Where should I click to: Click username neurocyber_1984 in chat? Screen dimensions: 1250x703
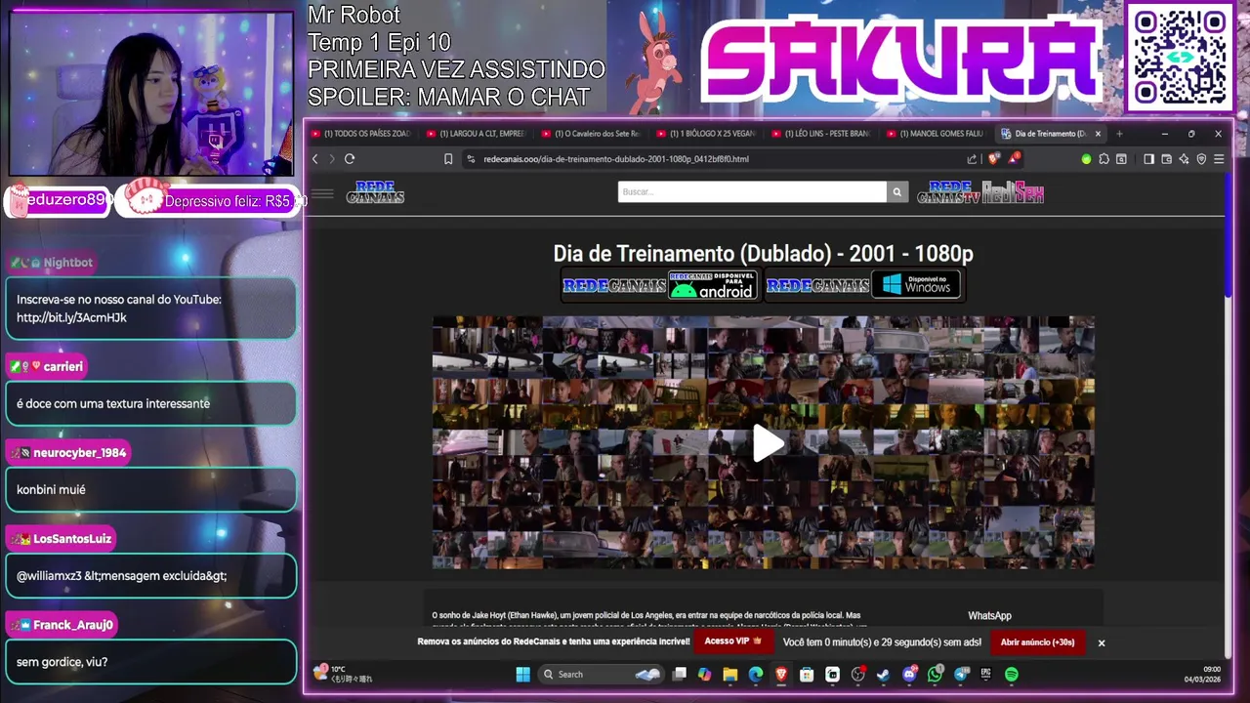79,453
